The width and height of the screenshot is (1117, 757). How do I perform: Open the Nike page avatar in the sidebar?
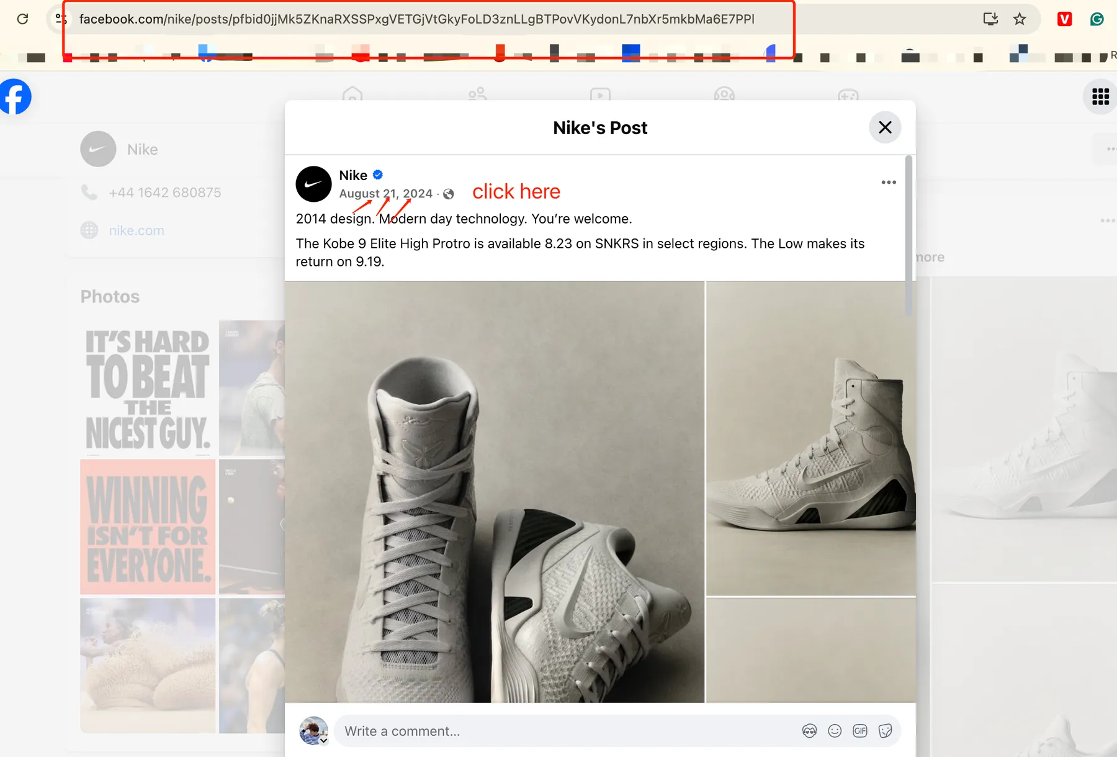point(98,149)
